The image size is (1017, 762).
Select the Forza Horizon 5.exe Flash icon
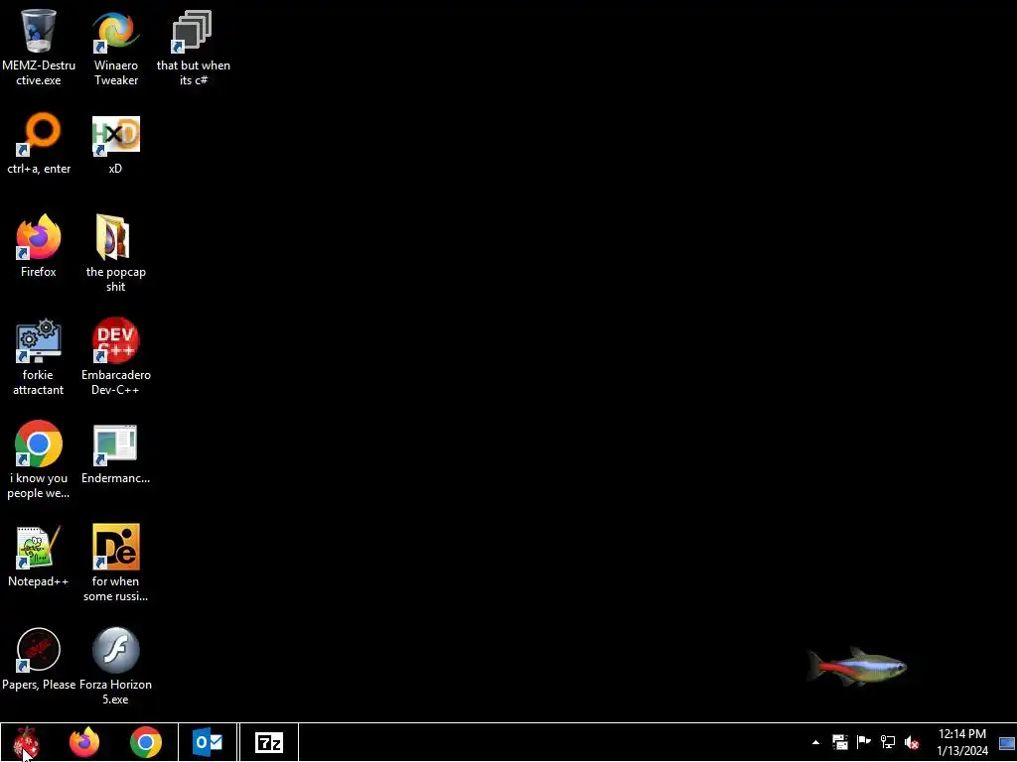116,649
